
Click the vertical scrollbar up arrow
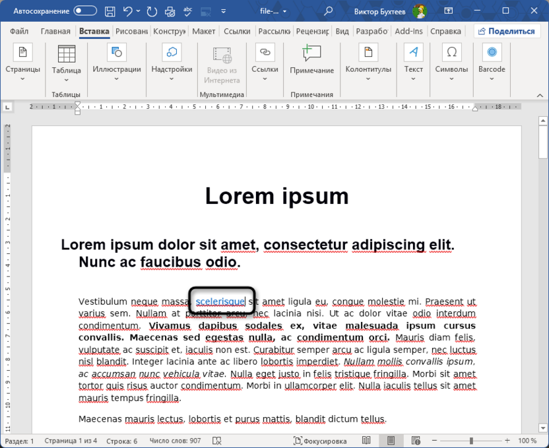(x=542, y=121)
